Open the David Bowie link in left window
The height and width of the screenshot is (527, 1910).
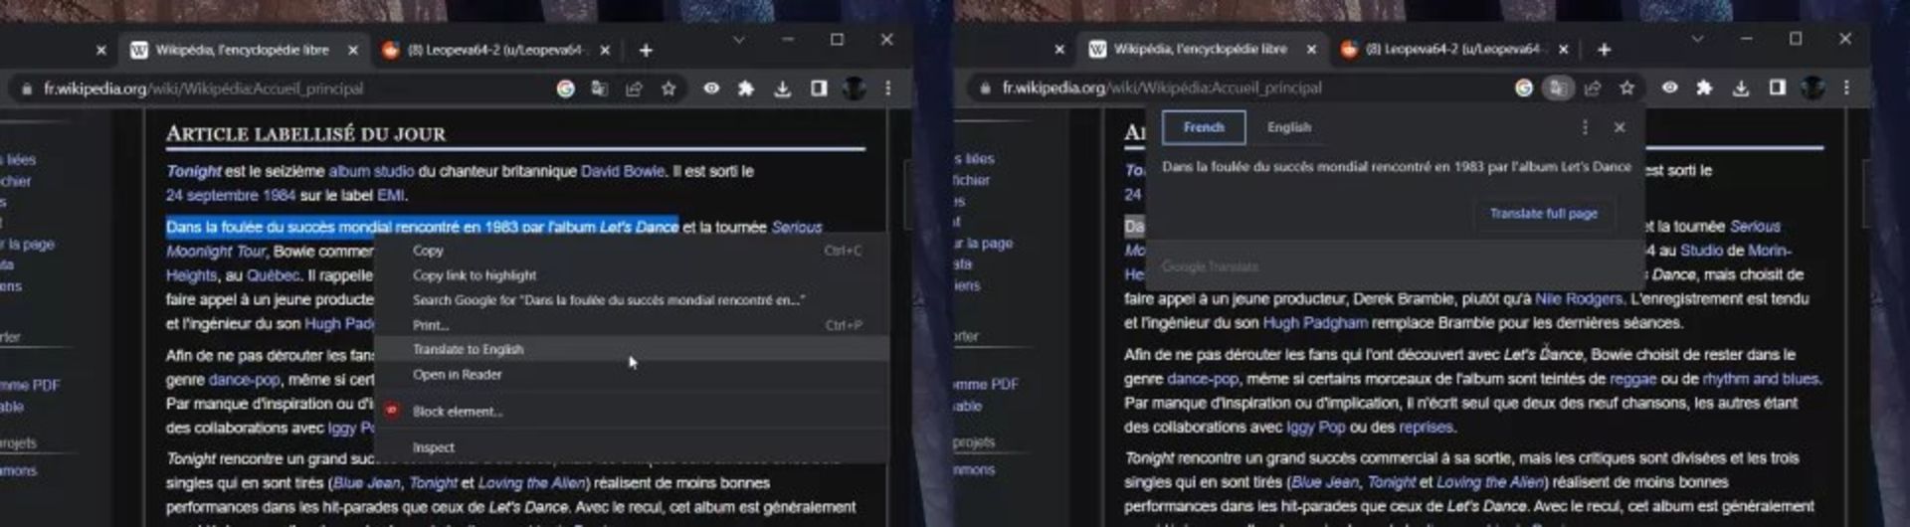click(x=623, y=171)
